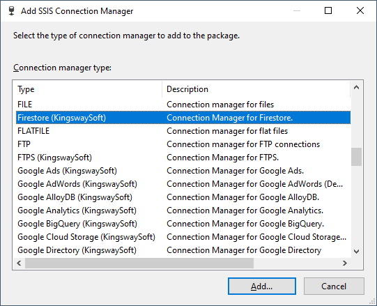Maximize the Add SSIS Connection Manager dialog

coord(328,10)
